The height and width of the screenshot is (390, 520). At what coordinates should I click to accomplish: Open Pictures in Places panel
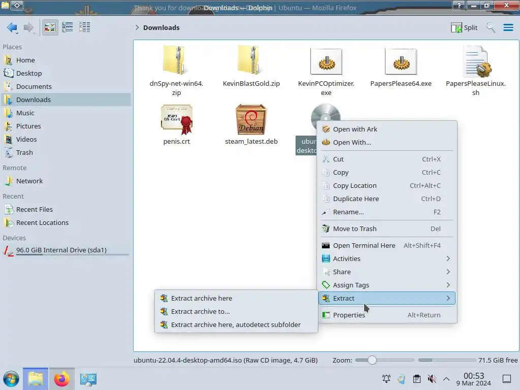pyautogui.click(x=67, y=126)
